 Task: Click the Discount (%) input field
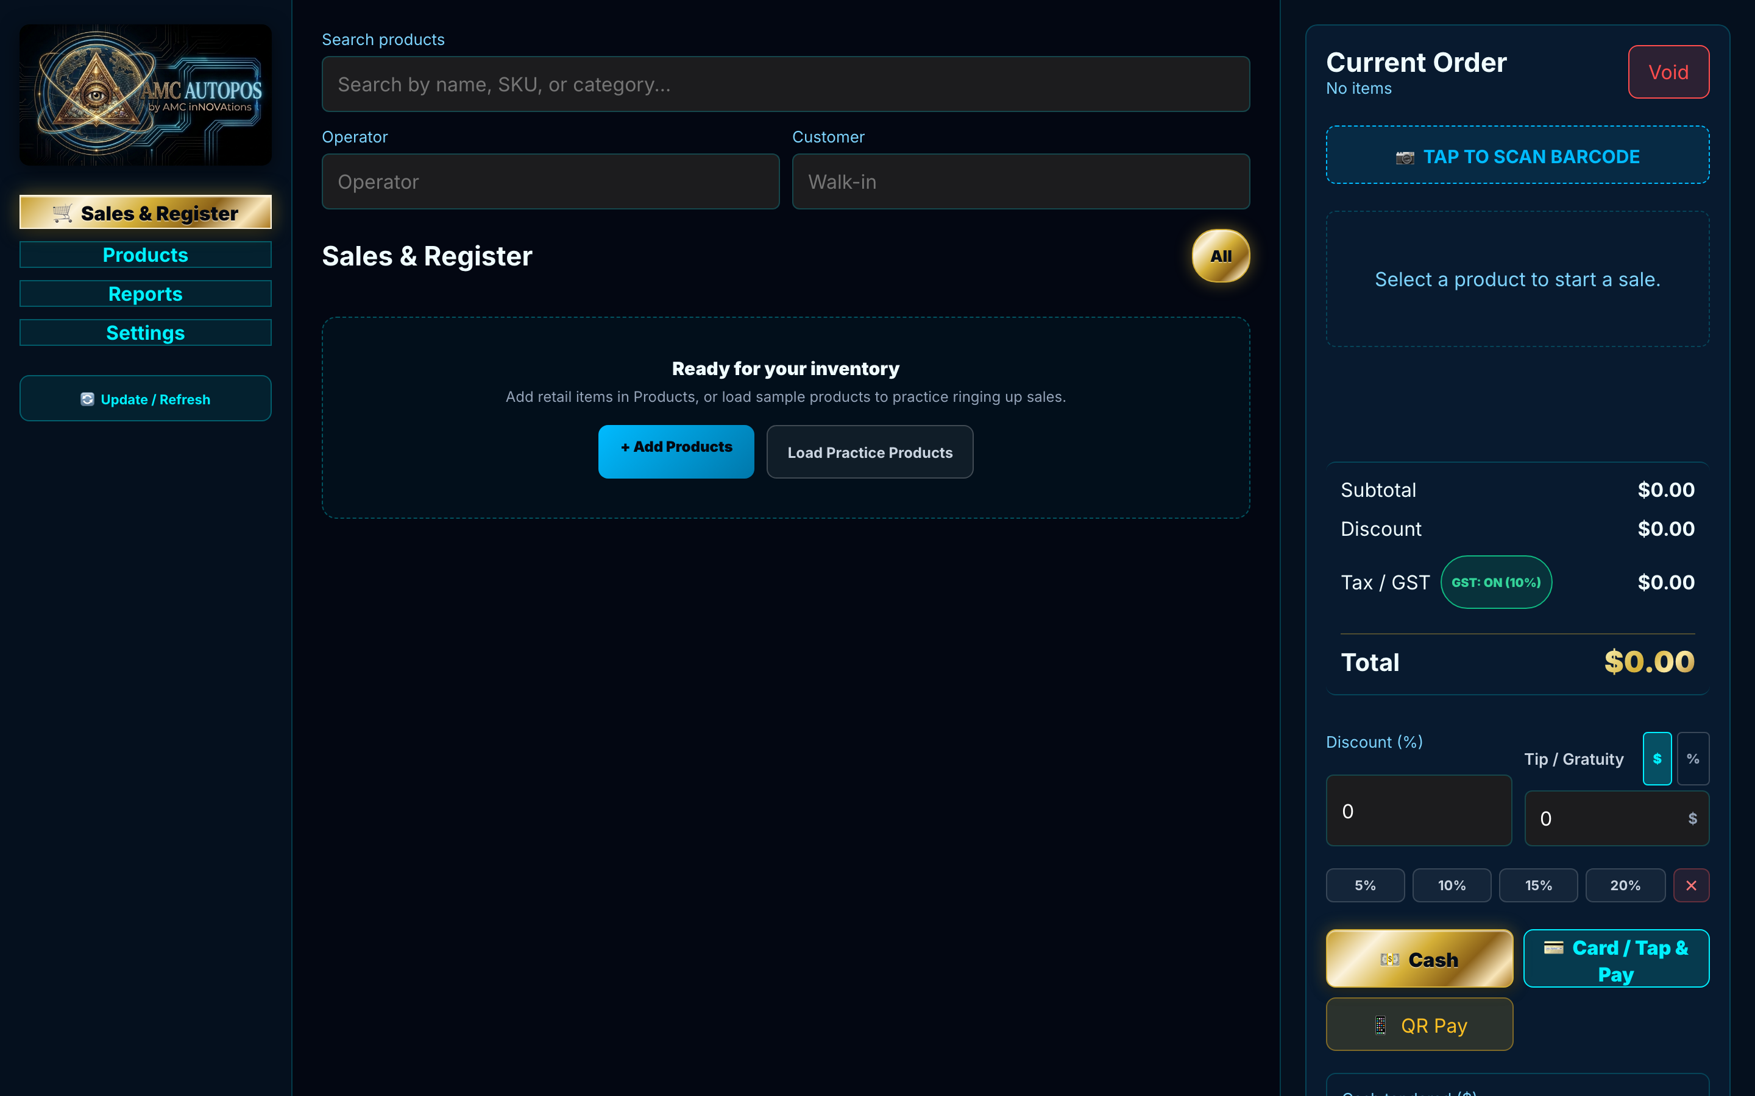pos(1419,810)
